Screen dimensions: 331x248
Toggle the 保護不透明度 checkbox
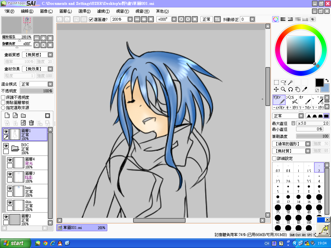(3, 98)
